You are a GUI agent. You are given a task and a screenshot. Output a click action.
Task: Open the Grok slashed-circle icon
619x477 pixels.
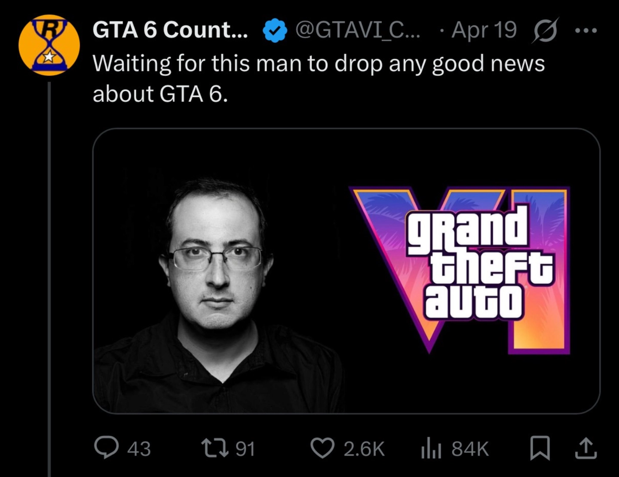click(x=545, y=30)
